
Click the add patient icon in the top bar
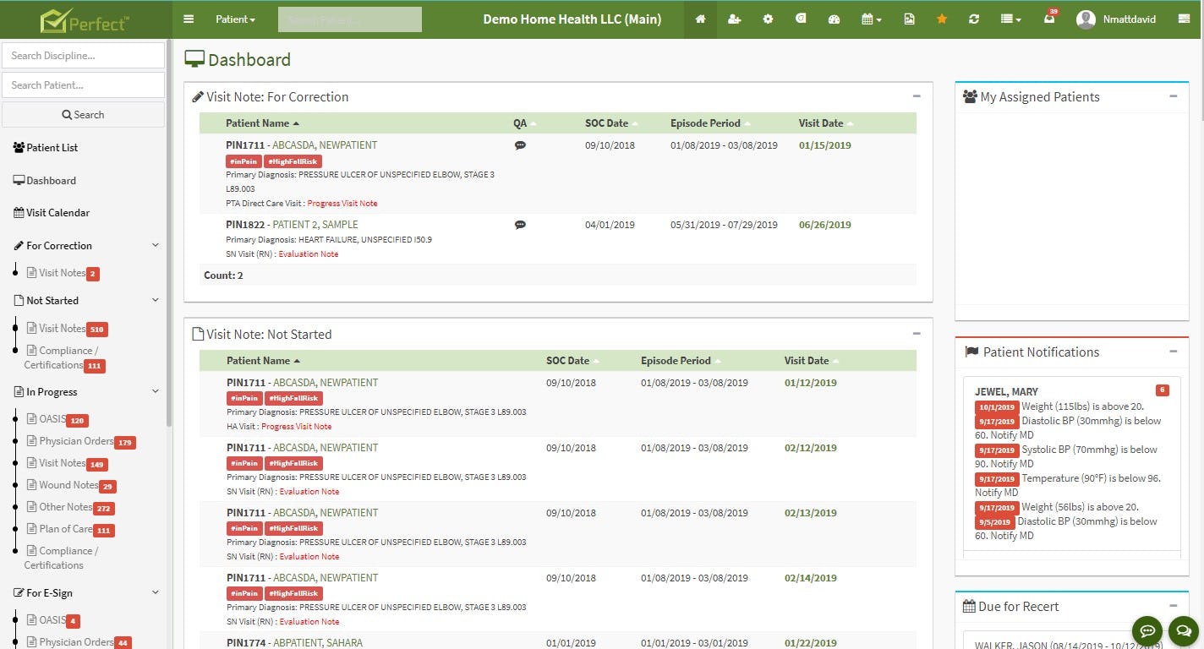click(x=734, y=19)
